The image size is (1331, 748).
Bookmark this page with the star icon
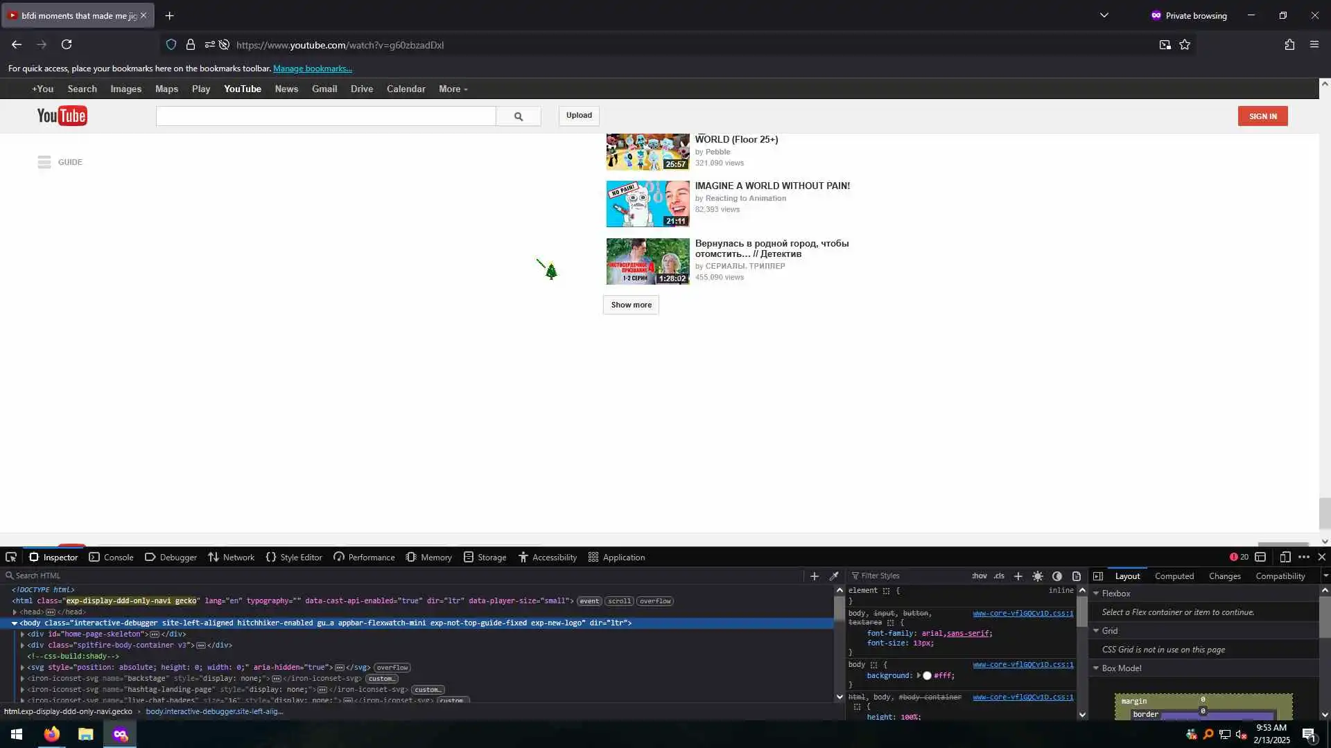(x=1185, y=45)
